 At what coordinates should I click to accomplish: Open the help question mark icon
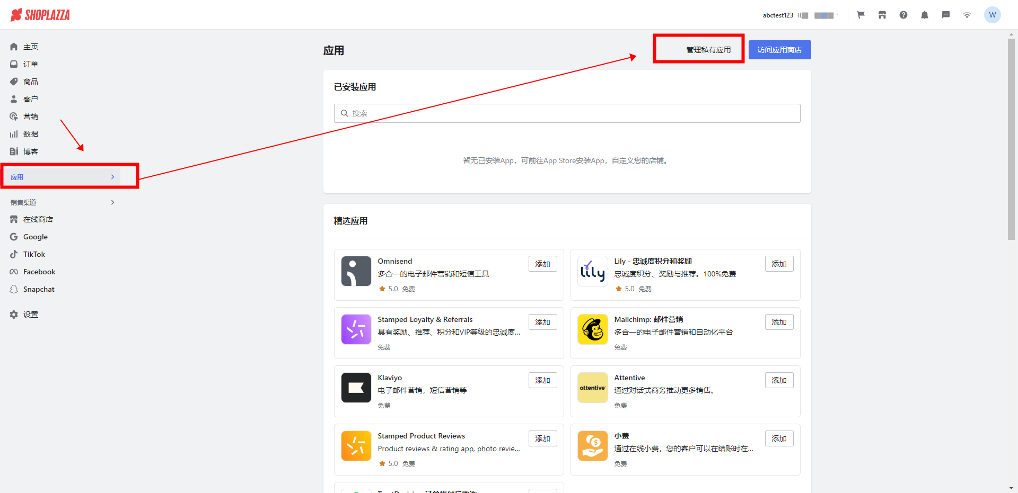click(x=903, y=15)
